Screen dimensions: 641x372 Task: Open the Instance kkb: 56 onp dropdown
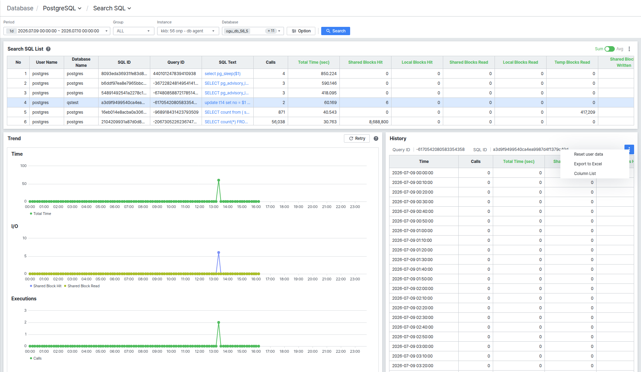click(188, 31)
